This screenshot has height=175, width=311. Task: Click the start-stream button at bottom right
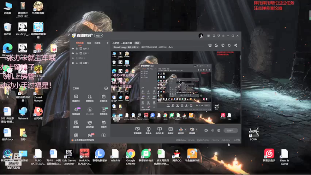(x=231, y=130)
